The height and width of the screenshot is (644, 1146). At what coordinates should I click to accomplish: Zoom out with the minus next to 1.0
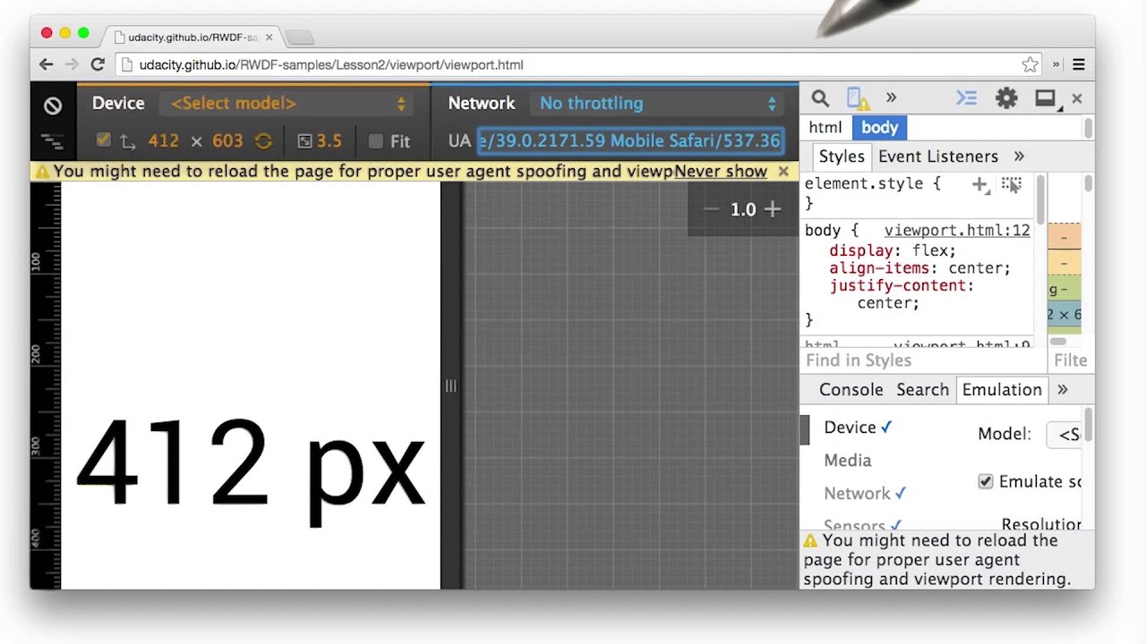(x=711, y=209)
